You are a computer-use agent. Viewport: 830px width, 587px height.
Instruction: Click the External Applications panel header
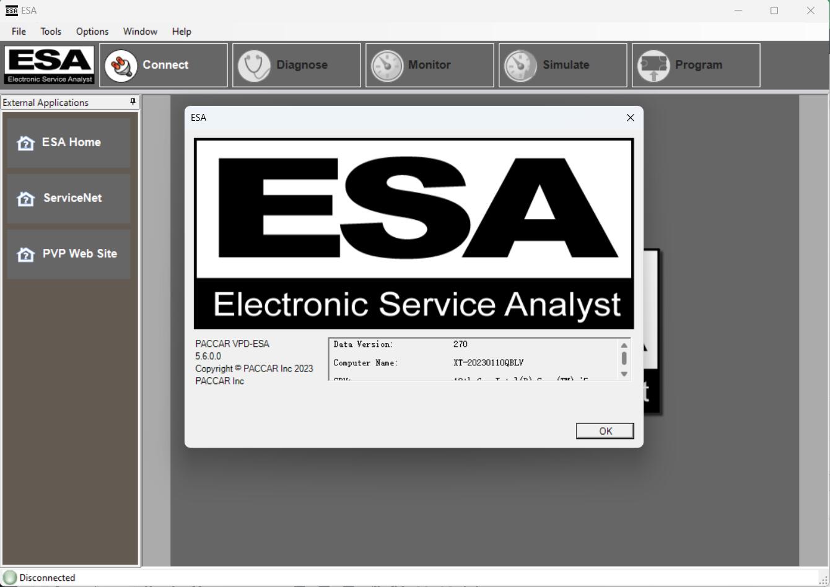tap(70, 102)
